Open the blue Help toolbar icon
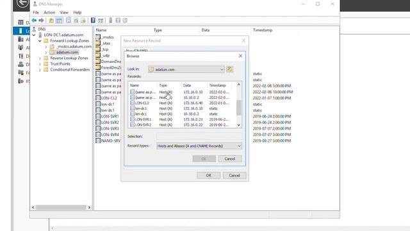Viewport: 410px width, 231px height. click(x=93, y=21)
